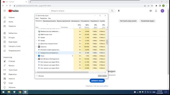Expand Диспетчер очереди печати process
Image resolution: width=170 pixels, height=95 pixels.
point(36,44)
